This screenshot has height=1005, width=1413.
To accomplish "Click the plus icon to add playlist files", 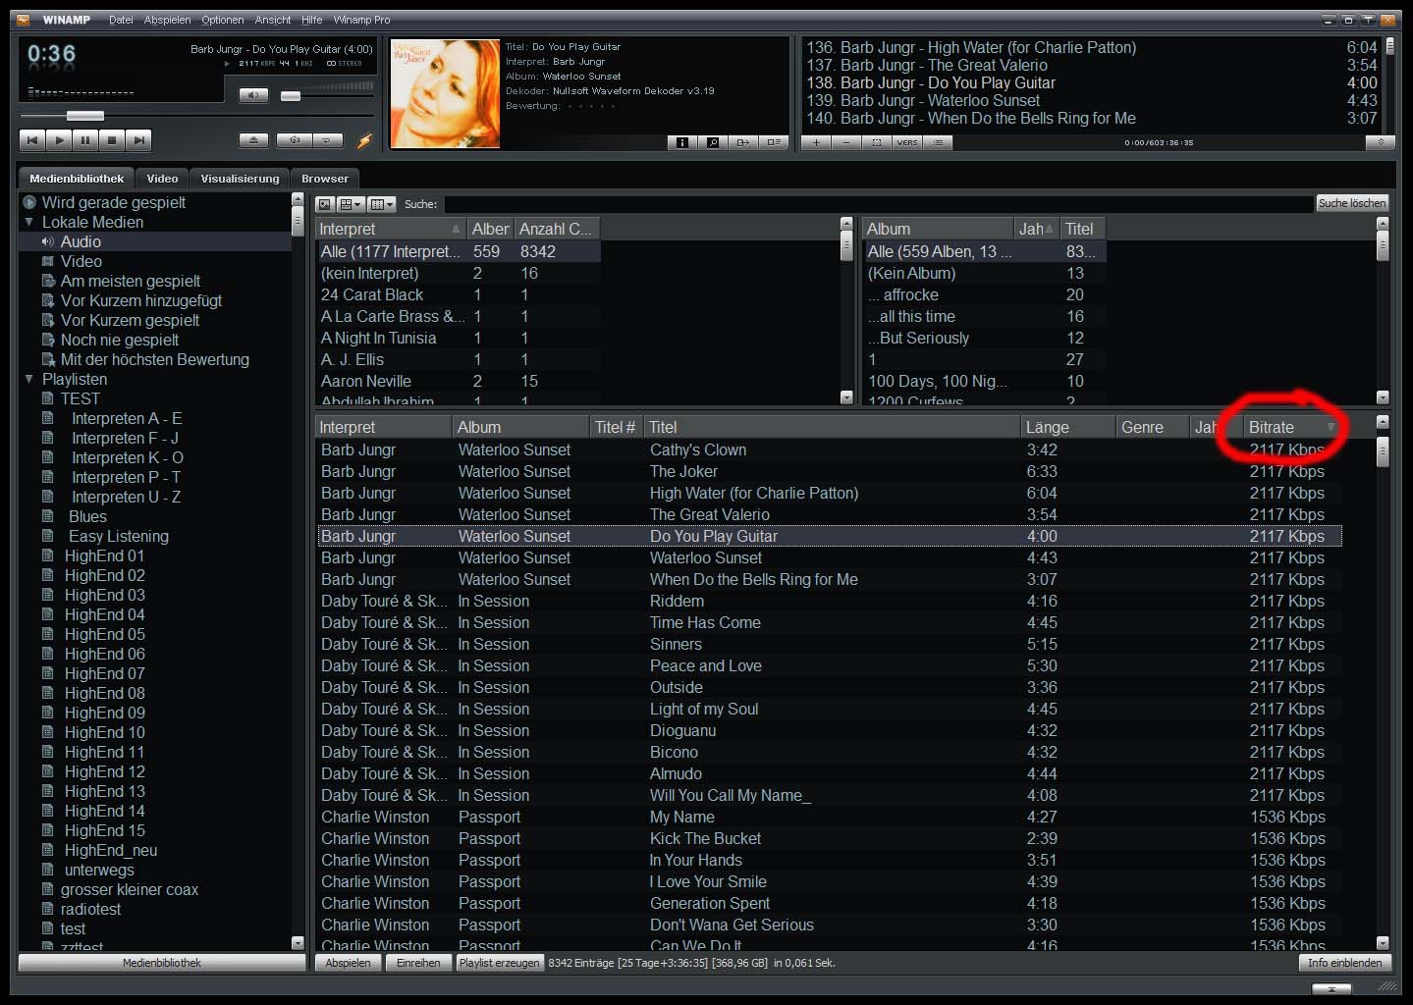I will 816,142.
